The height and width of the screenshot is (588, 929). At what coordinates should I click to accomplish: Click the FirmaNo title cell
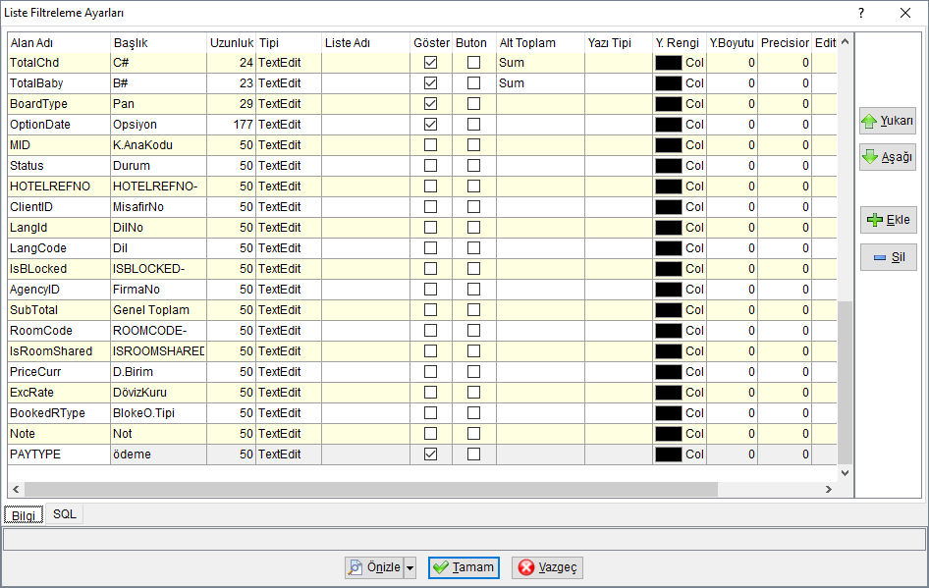158,290
